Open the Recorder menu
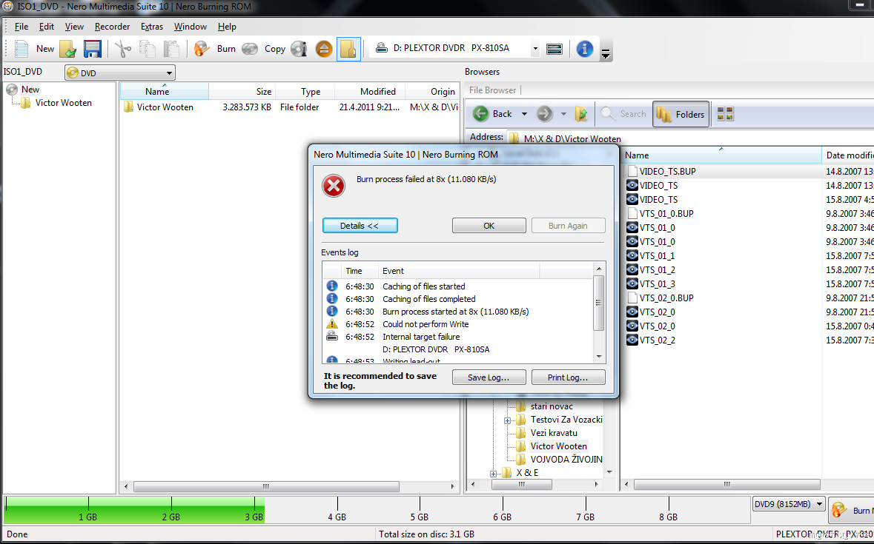Viewport: 874px width, 544px height. (x=112, y=26)
